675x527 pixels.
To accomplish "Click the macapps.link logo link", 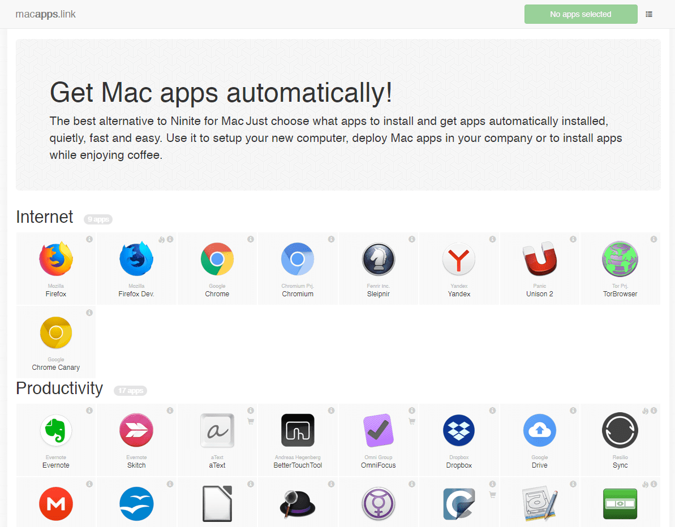I will (x=46, y=14).
